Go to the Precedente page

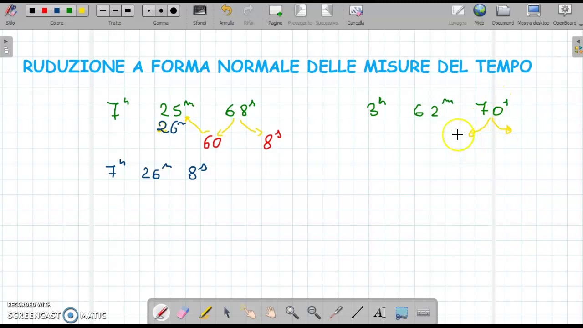(x=300, y=14)
